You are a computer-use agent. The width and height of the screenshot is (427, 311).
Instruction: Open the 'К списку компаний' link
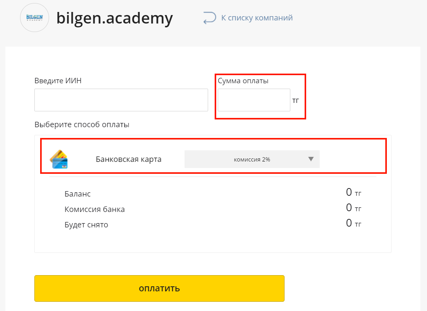(x=257, y=18)
